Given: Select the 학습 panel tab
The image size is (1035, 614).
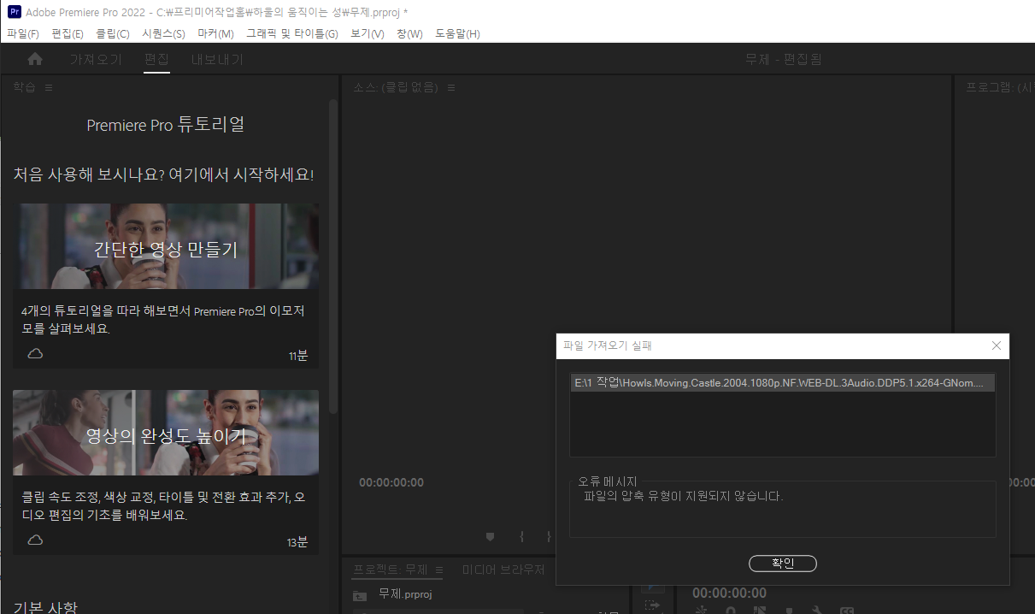Looking at the screenshot, I should [x=24, y=87].
